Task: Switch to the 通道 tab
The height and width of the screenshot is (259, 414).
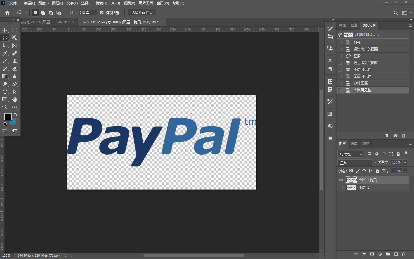Action: (354, 144)
